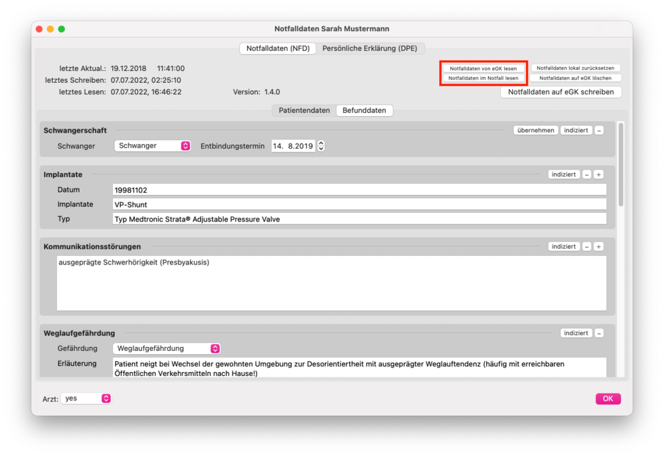Click letzte Aktual. date 19.12.2018

(128, 68)
